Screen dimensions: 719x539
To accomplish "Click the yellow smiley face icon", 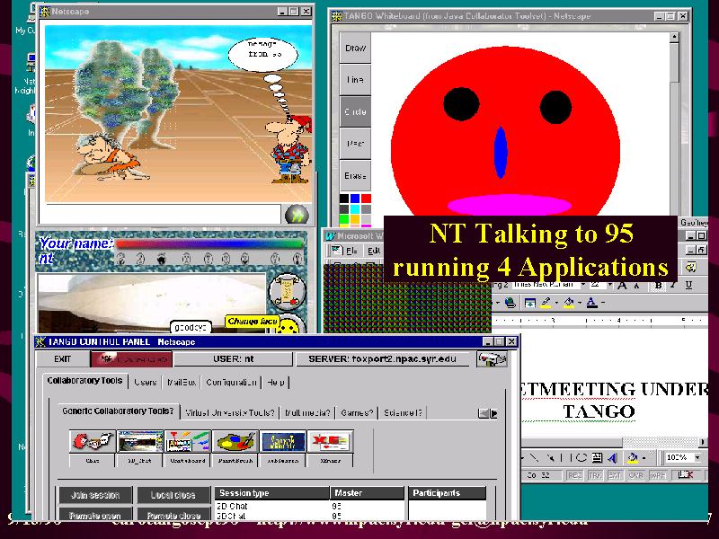I will tap(289, 326).
